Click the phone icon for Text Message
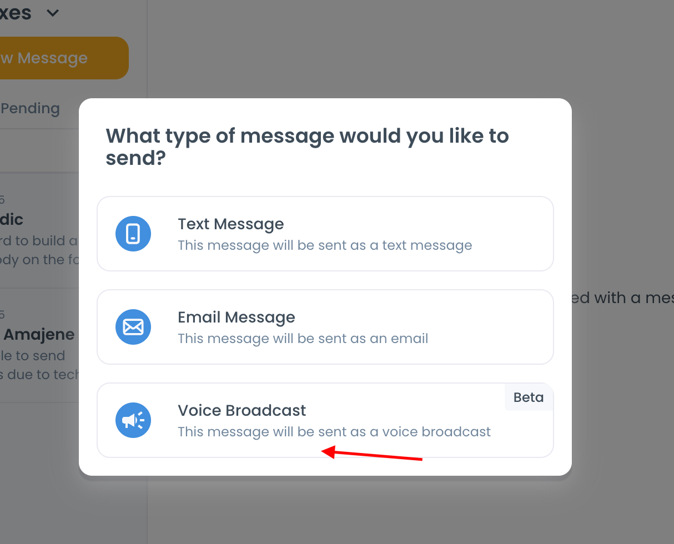The height and width of the screenshot is (544, 674). pos(133,234)
